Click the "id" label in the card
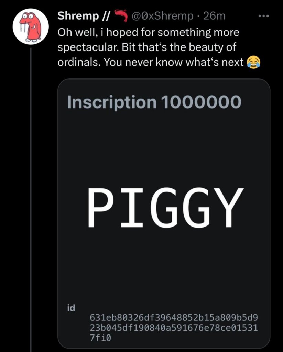283x352 pixels. pos(72,307)
